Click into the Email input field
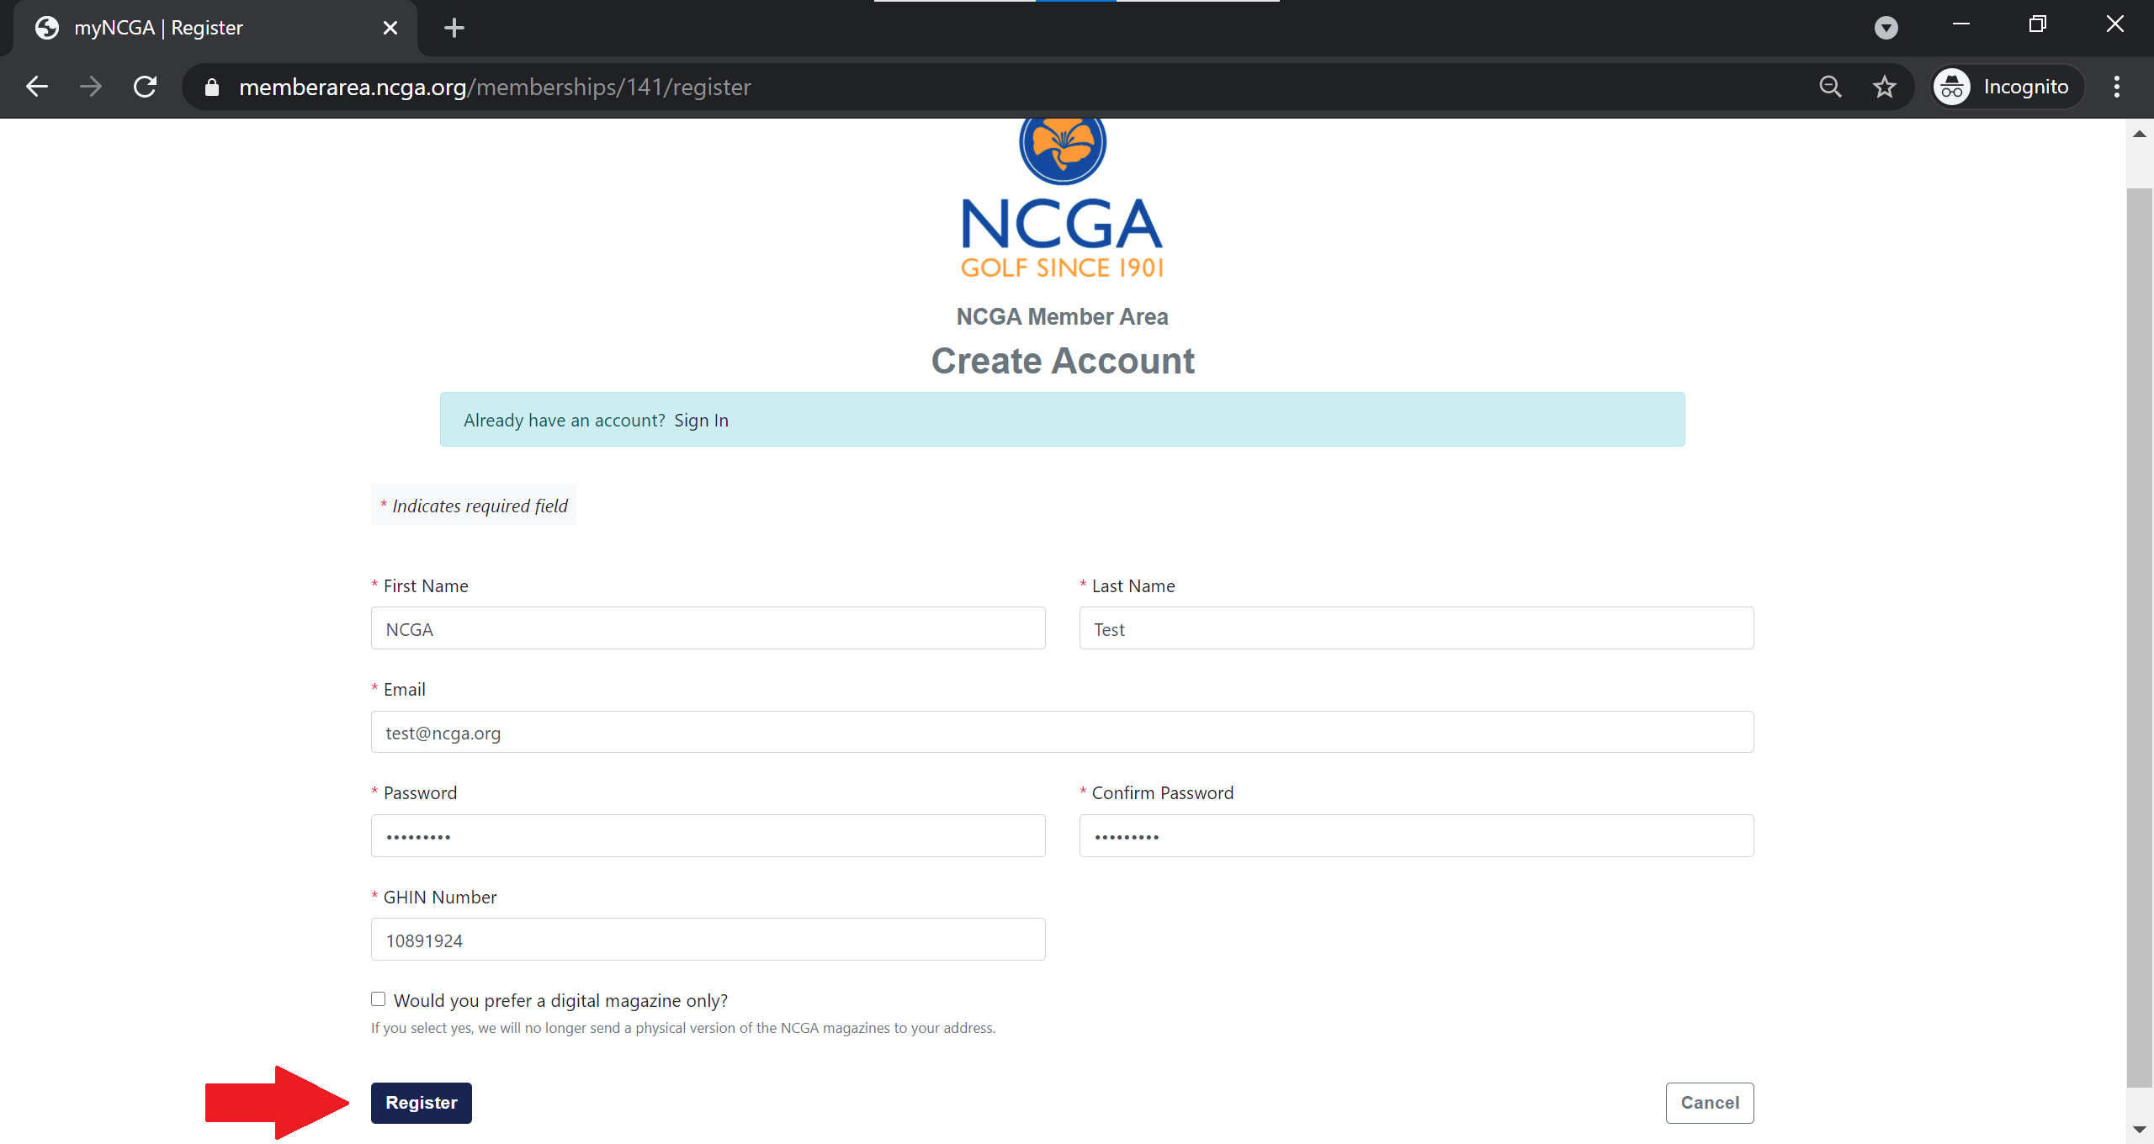 point(1062,732)
